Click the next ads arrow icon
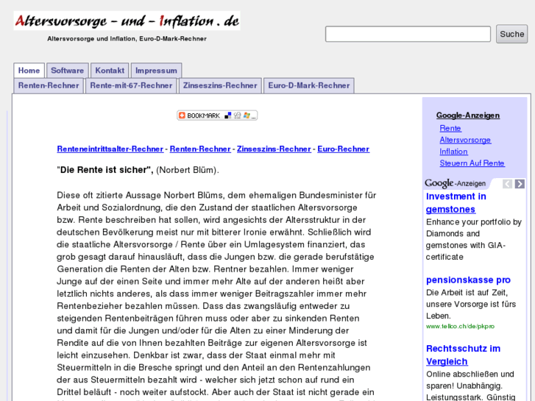The image size is (535, 401). pos(520,184)
